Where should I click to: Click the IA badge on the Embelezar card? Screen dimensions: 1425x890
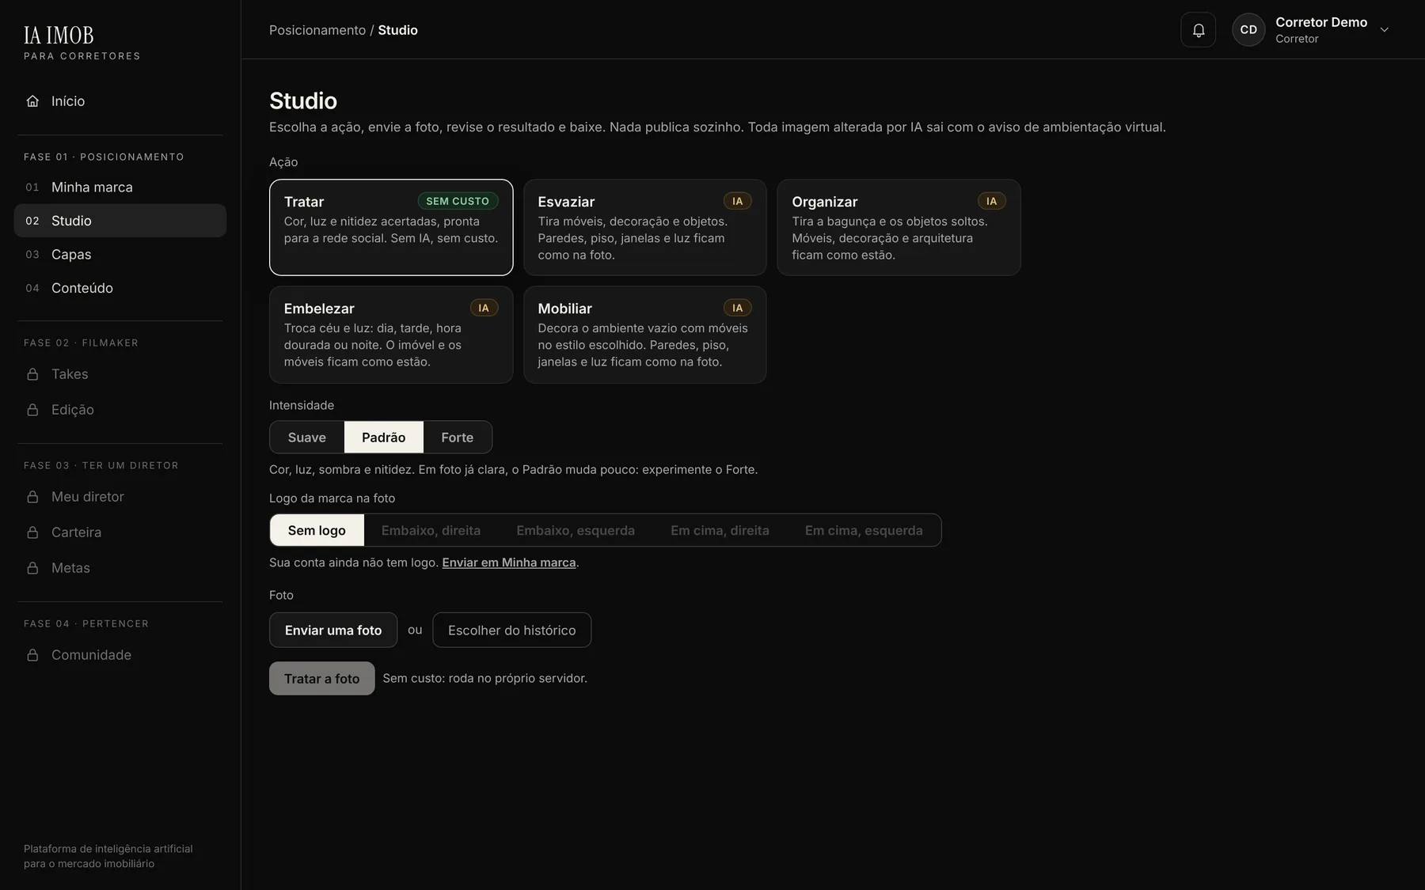[x=483, y=308]
